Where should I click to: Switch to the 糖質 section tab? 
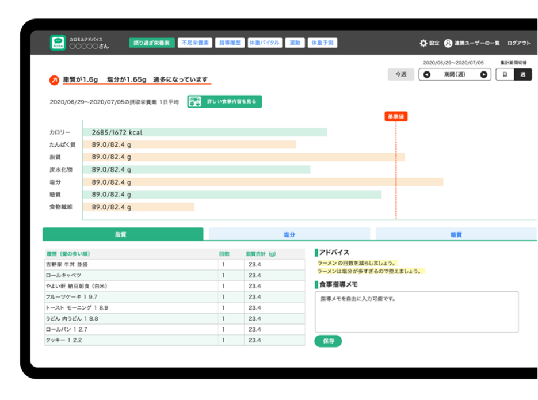click(x=456, y=234)
